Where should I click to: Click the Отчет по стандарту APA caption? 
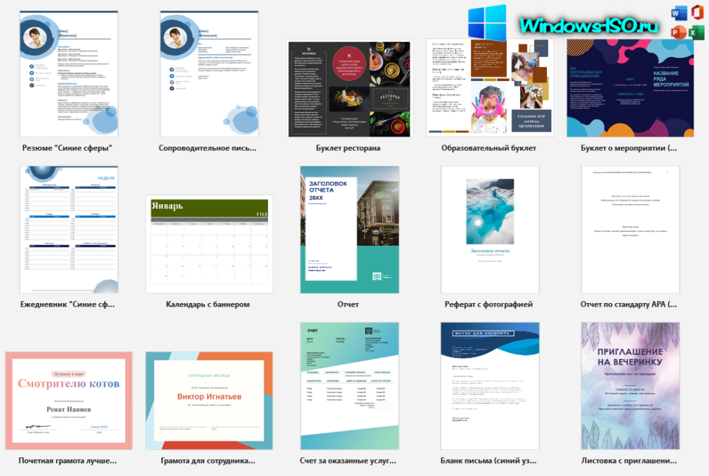coord(629,304)
